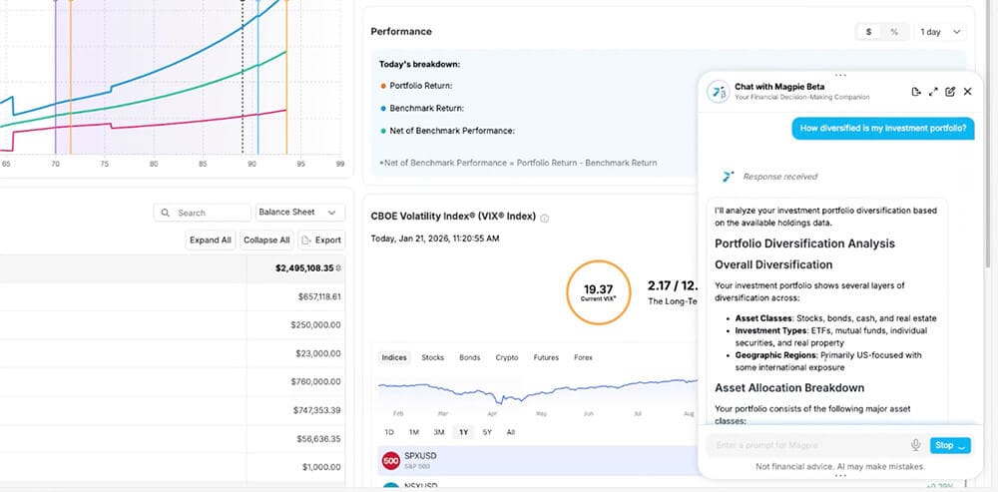Select the Crypto market tab
The width and height of the screenshot is (998, 492).
click(507, 357)
